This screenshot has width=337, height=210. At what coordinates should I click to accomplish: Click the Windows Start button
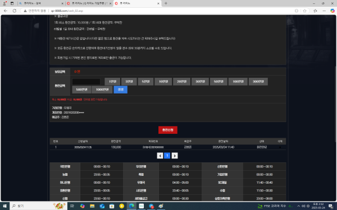4,206
